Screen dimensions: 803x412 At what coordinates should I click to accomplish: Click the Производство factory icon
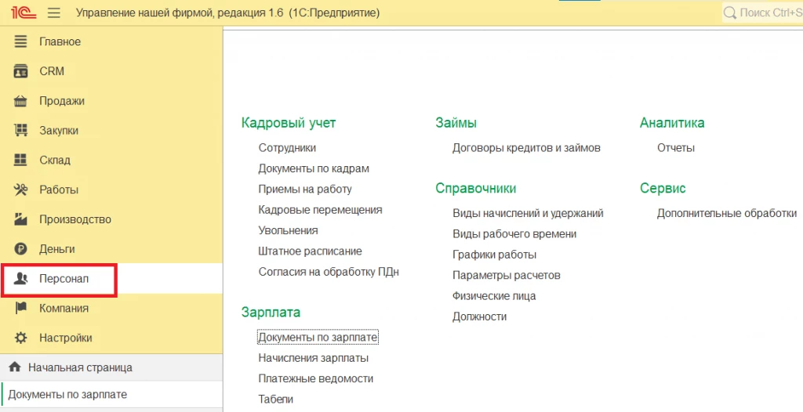pyautogui.click(x=20, y=219)
